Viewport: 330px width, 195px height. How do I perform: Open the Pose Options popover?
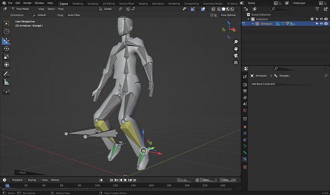228,15
